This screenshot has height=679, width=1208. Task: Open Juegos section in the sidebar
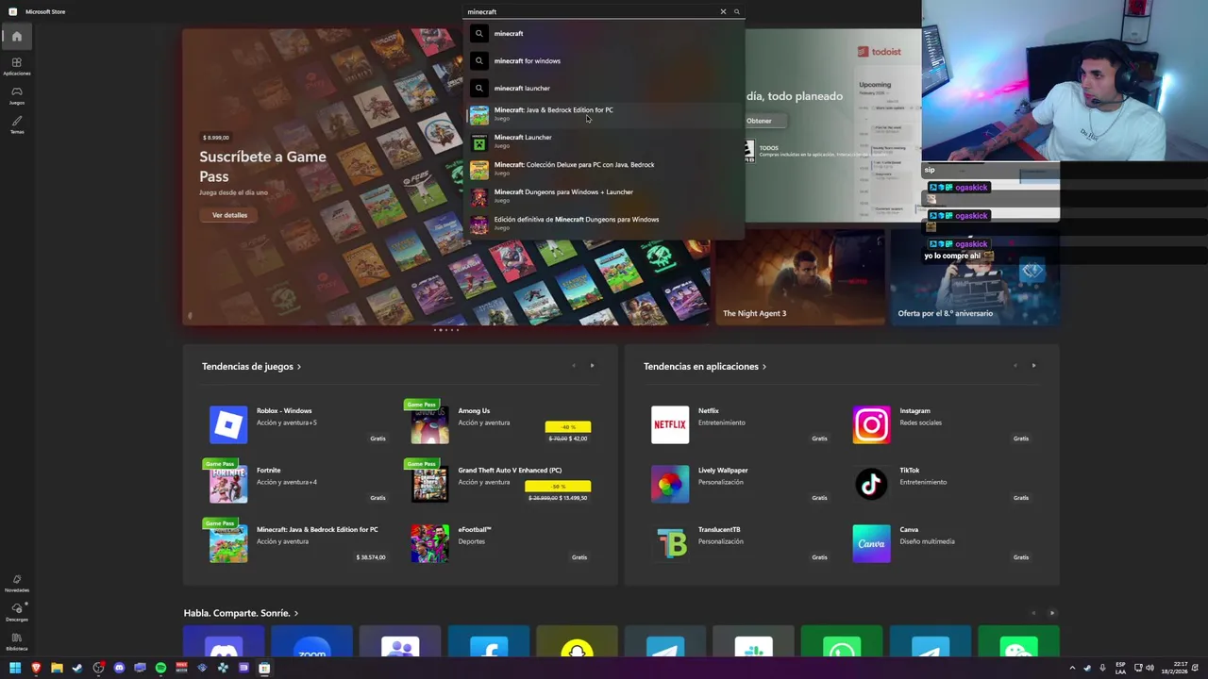click(16, 95)
